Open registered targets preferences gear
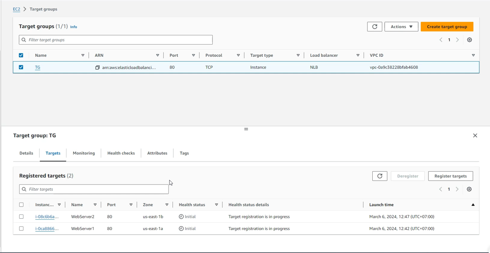This screenshot has width=490, height=253. (x=469, y=189)
